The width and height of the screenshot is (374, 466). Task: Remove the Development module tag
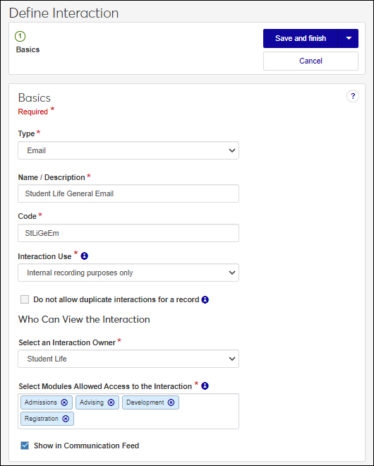[x=171, y=402]
